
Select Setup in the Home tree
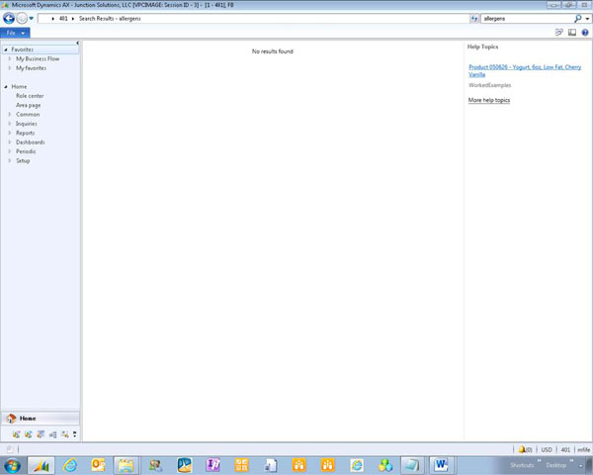click(23, 160)
